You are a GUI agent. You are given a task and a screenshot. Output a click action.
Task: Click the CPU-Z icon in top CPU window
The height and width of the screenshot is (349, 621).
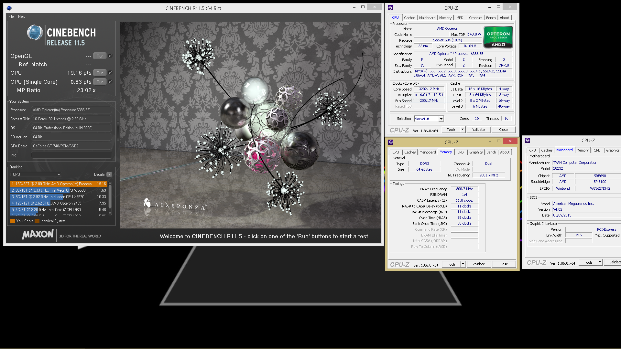[x=390, y=8]
